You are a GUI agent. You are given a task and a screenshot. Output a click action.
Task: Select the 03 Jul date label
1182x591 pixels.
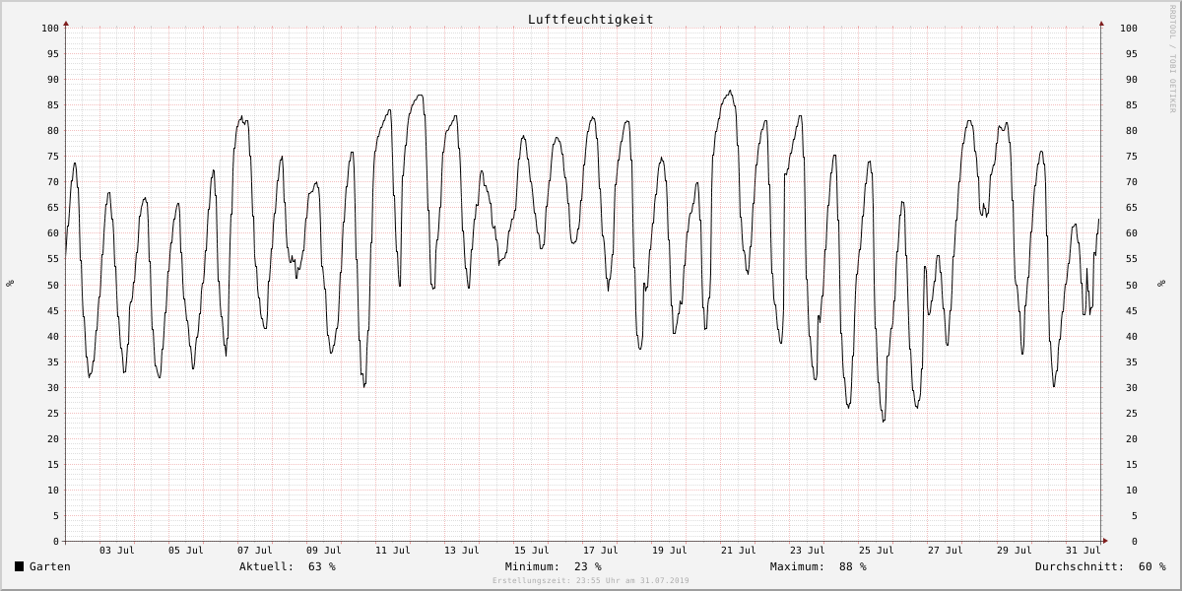pyautogui.click(x=117, y=550)
